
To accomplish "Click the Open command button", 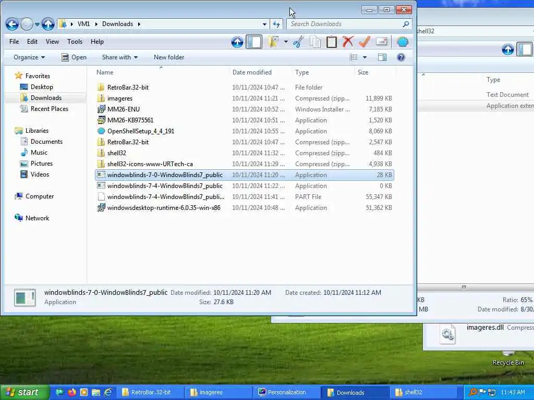I will tap(74, 57).
